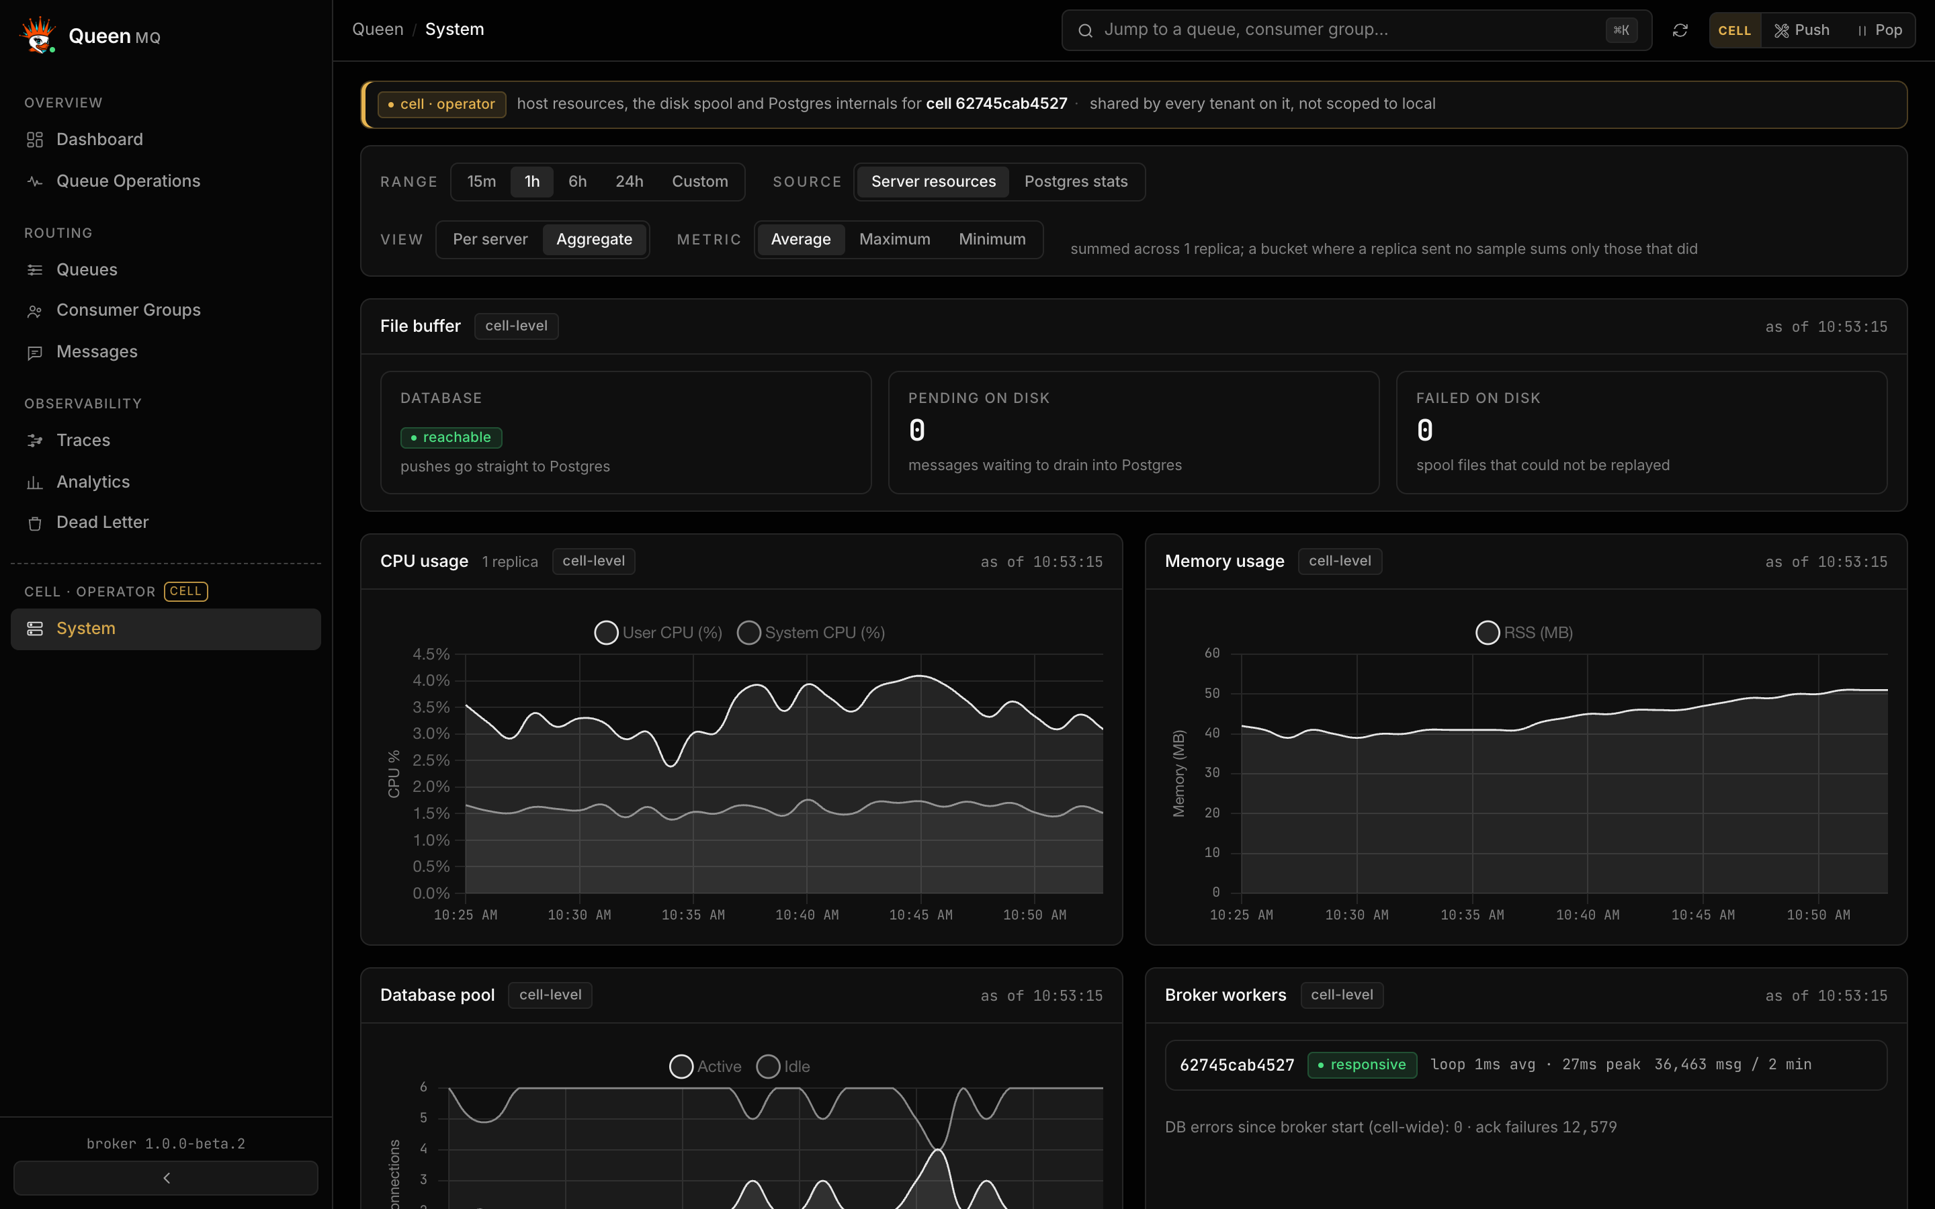Click the cell · operator banner badge

tap(441, 104)
